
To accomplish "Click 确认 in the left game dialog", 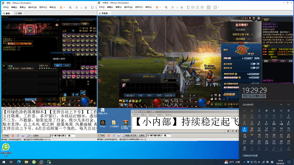I will pyautogui.click(x=58, y=66).
